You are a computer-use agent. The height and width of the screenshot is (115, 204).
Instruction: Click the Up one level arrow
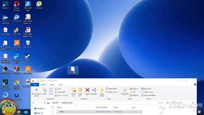45,103
